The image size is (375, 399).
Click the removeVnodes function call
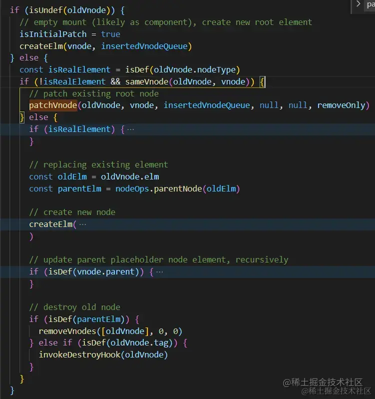click(67, 331)
